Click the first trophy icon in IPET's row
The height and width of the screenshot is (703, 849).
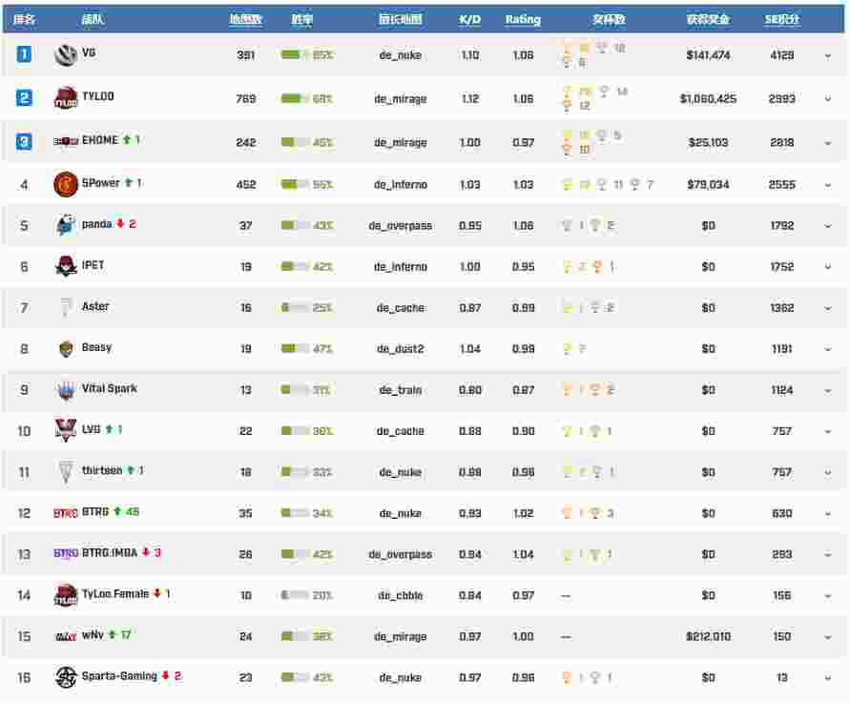pyautogui.click(x=567, y=266)
